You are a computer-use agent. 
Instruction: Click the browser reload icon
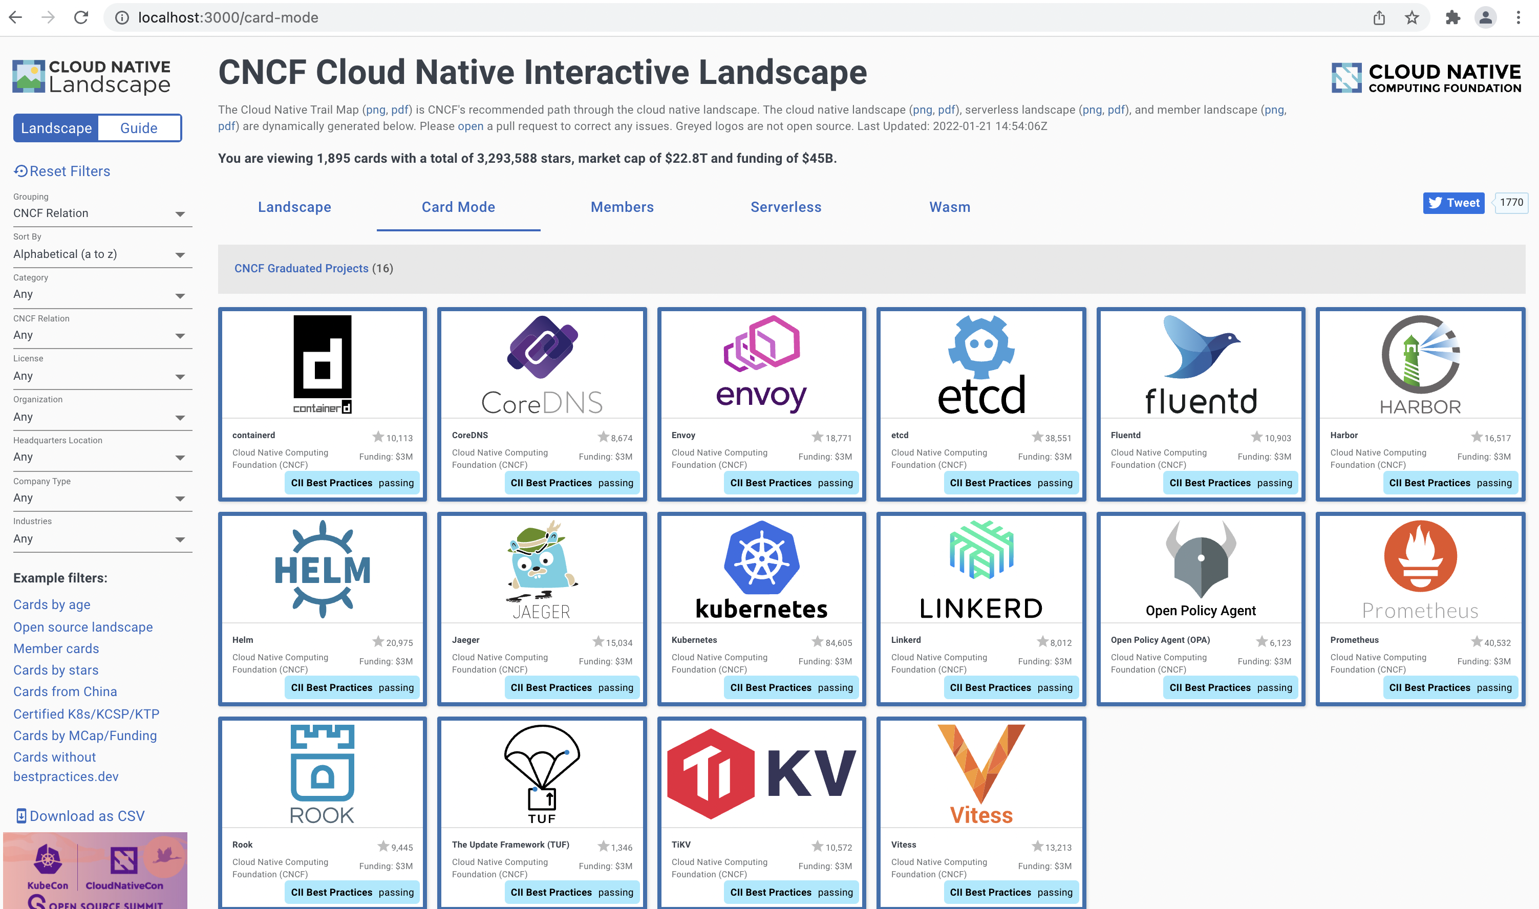[81, 17]
